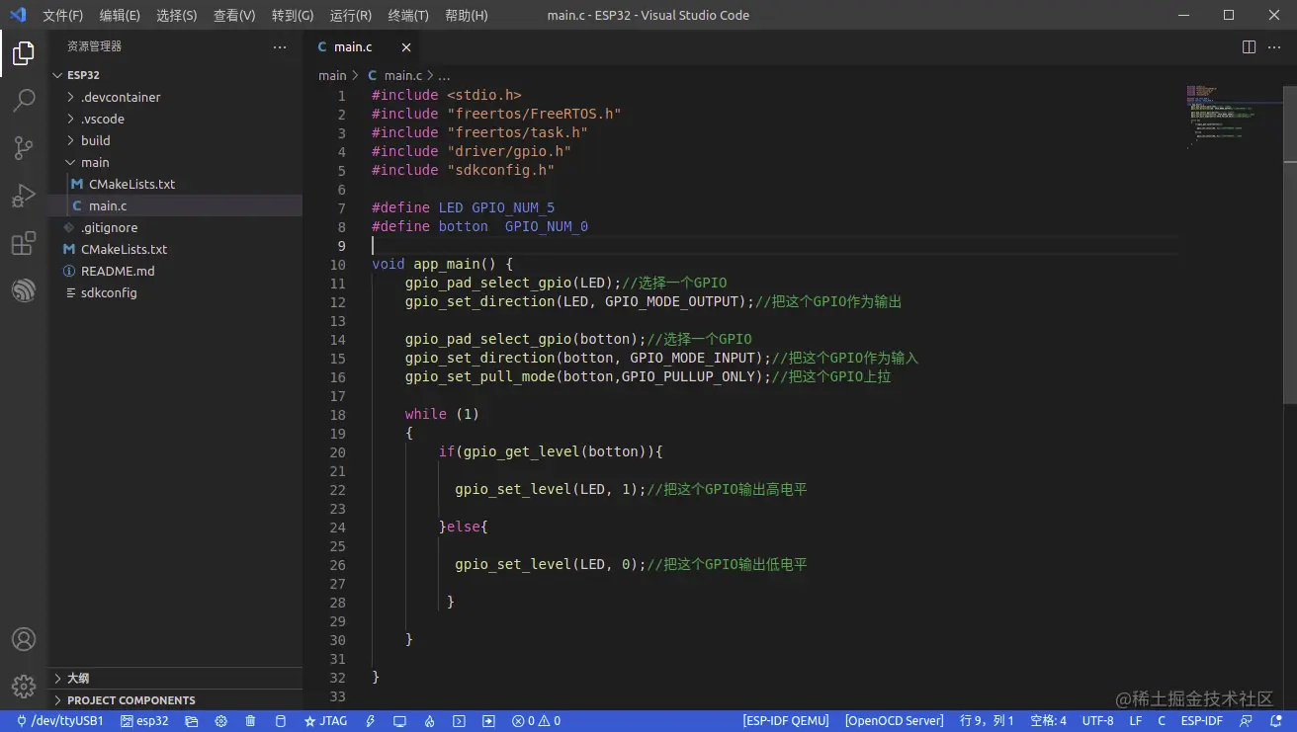Open the 文件(F) menu

[63, 15]
